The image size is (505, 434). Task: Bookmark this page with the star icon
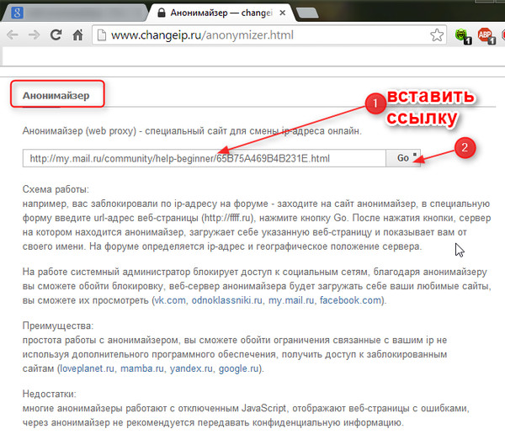(437, 36)
